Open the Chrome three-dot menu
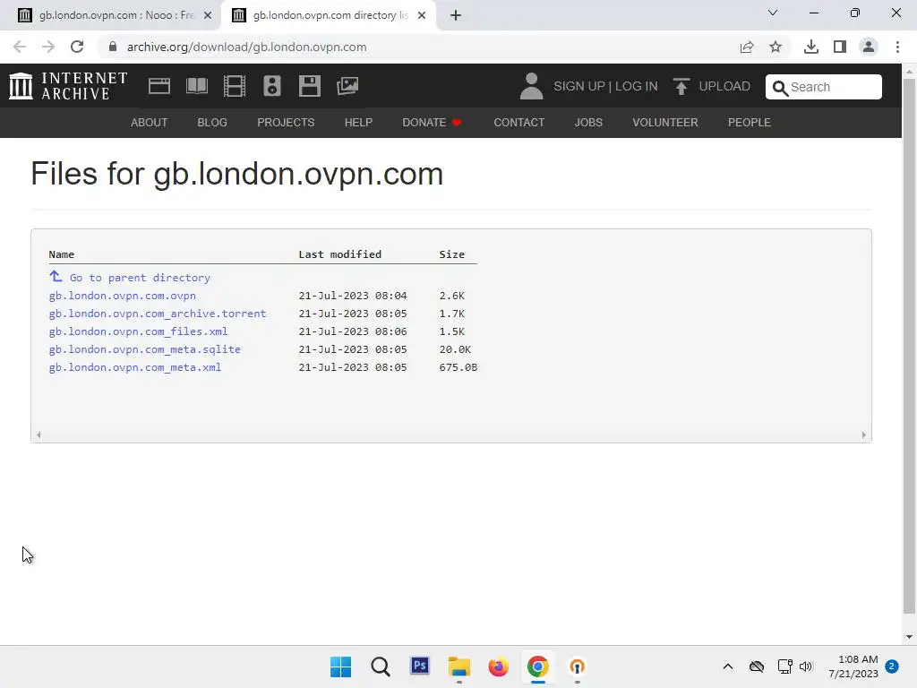The height and width of the screenshot is (688, 917). [x=897, y=47]
